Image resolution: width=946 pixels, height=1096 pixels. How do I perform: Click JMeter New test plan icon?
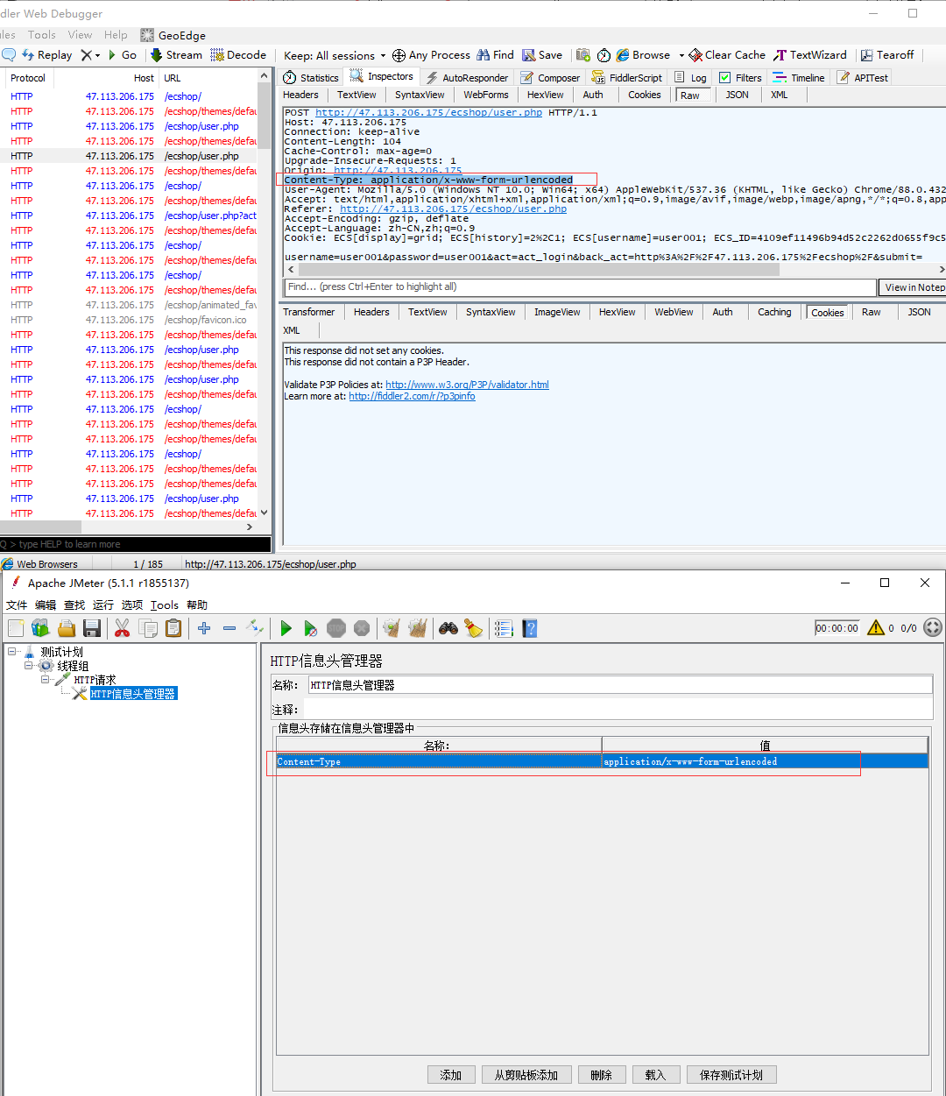point(16,628)
